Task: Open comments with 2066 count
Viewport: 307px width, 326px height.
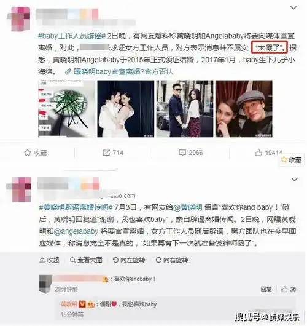Action: pos(190,153)
